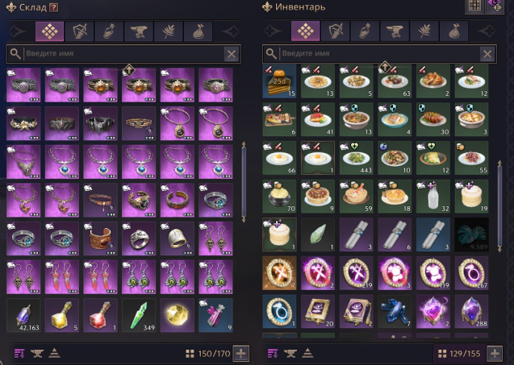Clear the Склад search field
The image size is (514, 365).
232,54
